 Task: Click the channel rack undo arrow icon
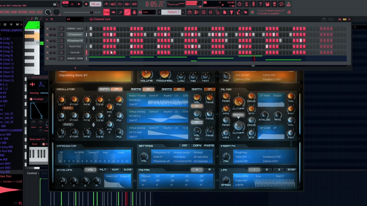coord(52,19)
